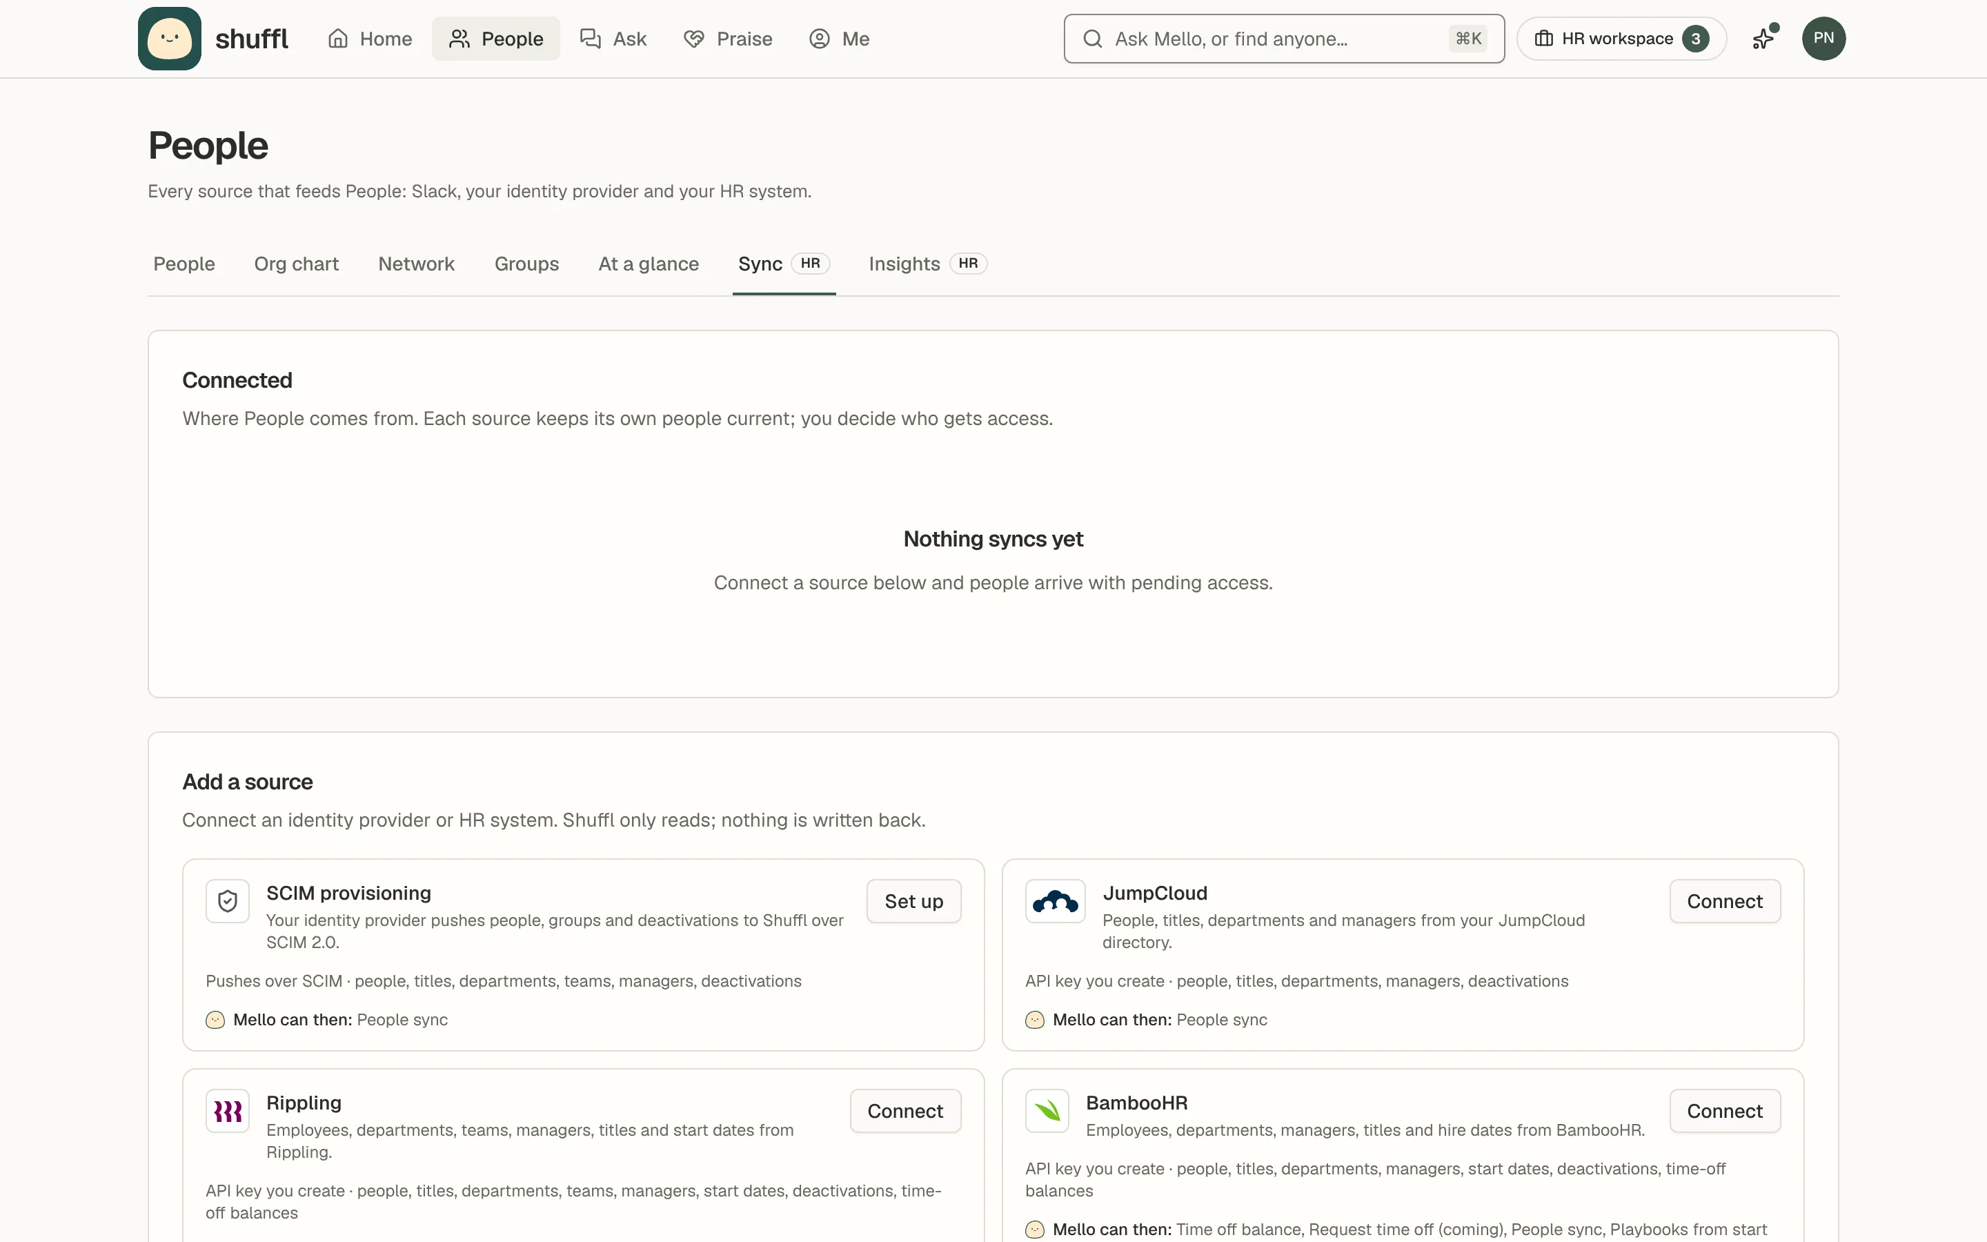Click the shuffl mascot logo icon
The image size is (1987, 1242).
(x=169, y=39)
